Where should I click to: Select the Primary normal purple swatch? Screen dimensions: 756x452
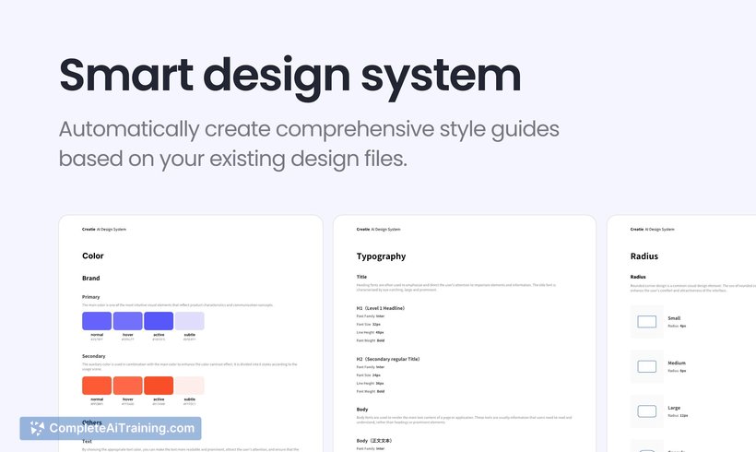click(x=97, y=321)
